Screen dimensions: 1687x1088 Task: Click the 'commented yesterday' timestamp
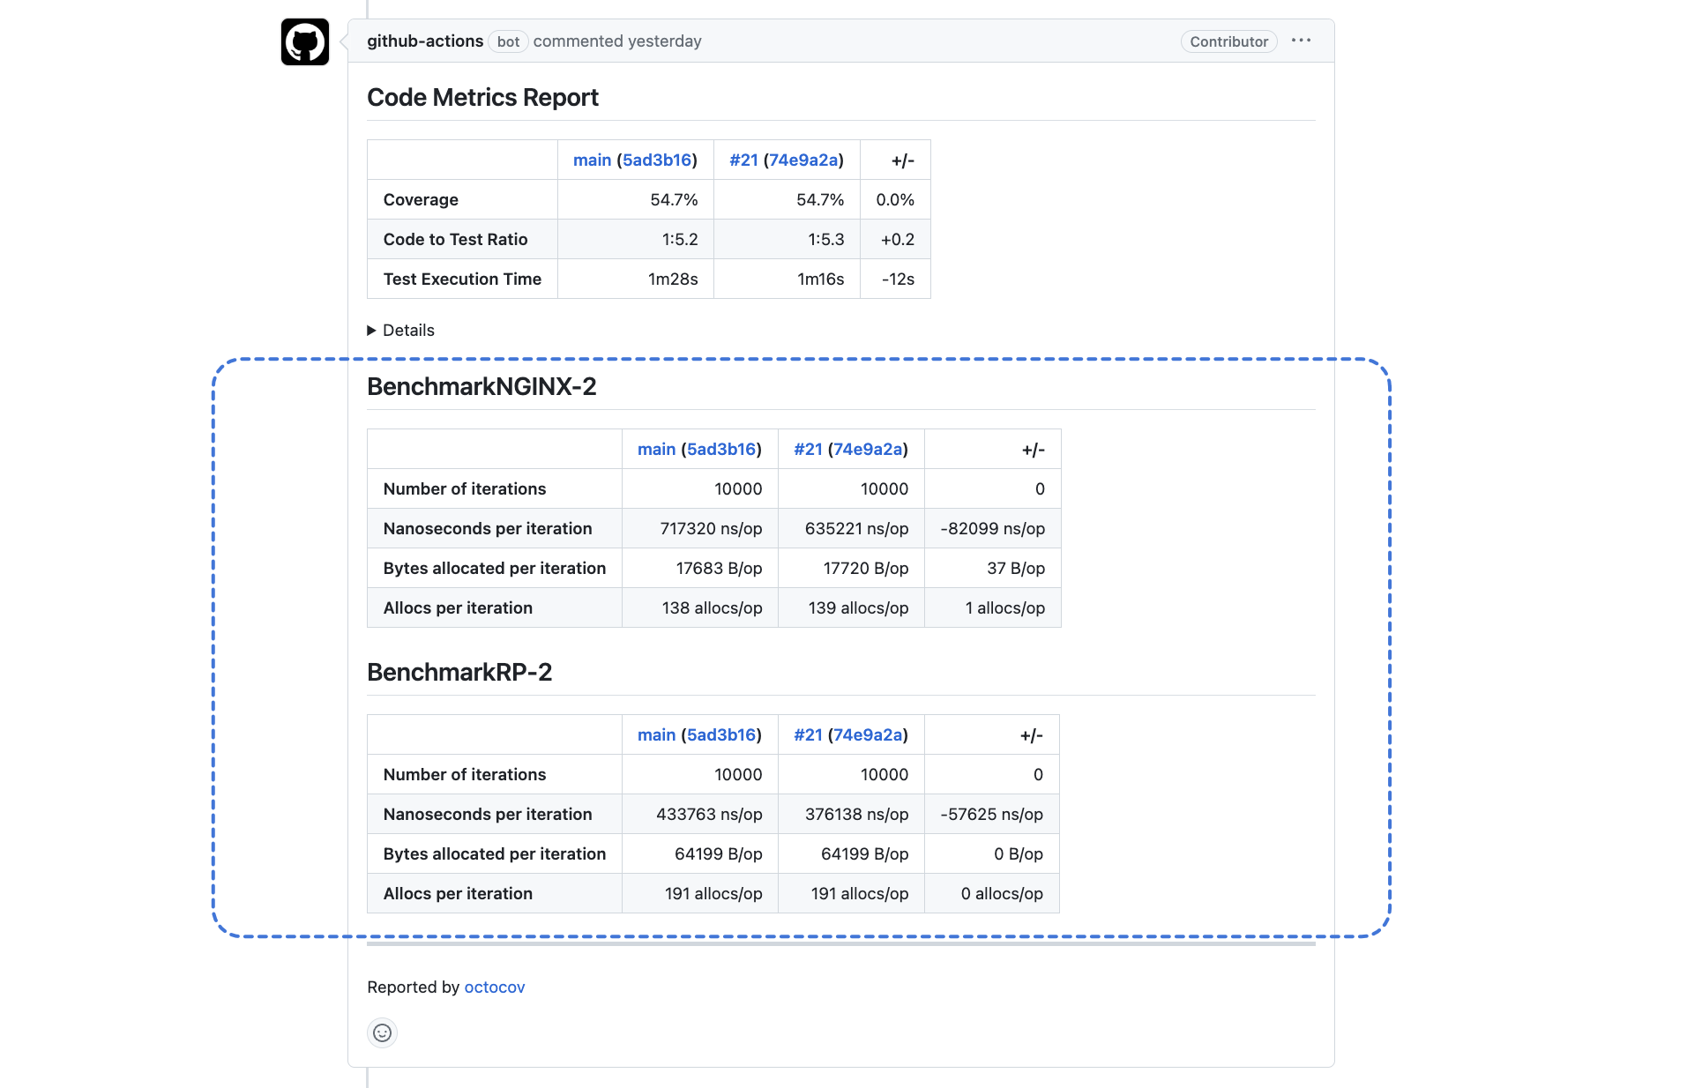[x=616, y=41]
